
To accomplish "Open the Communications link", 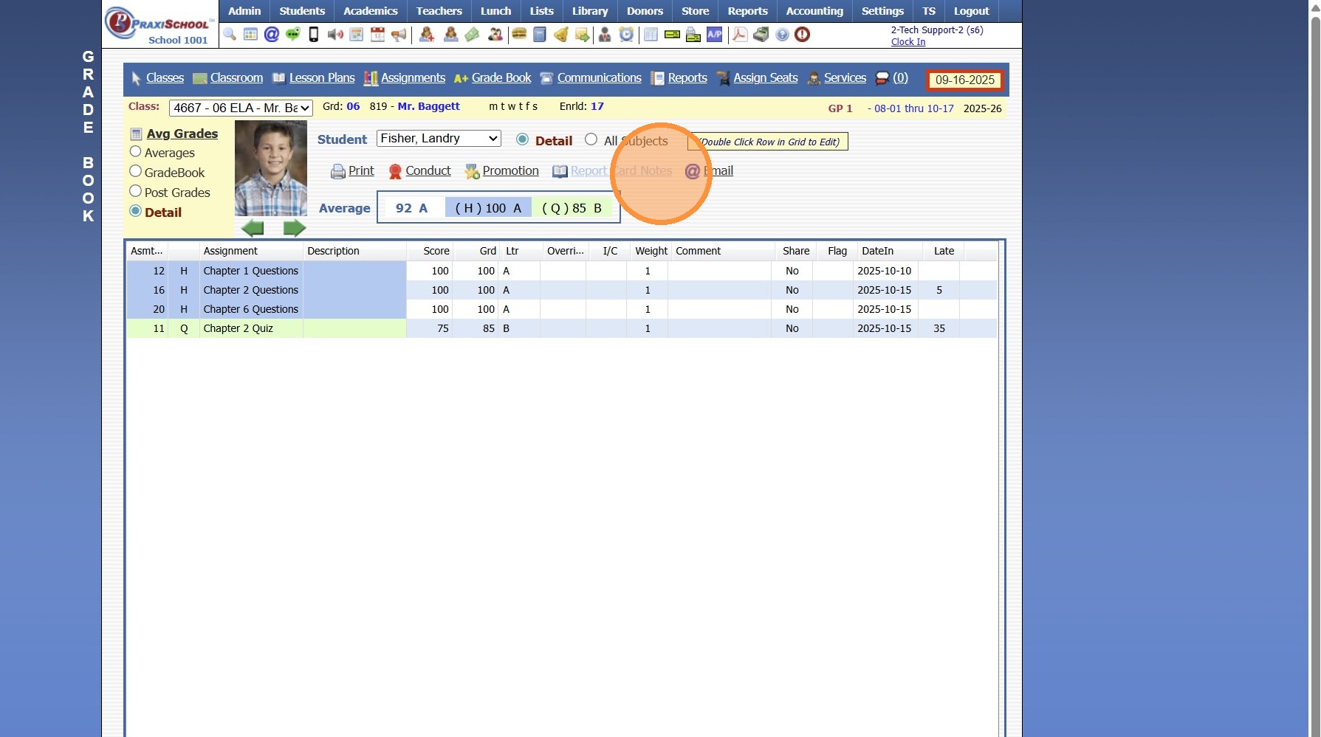I will pos(599,78).
